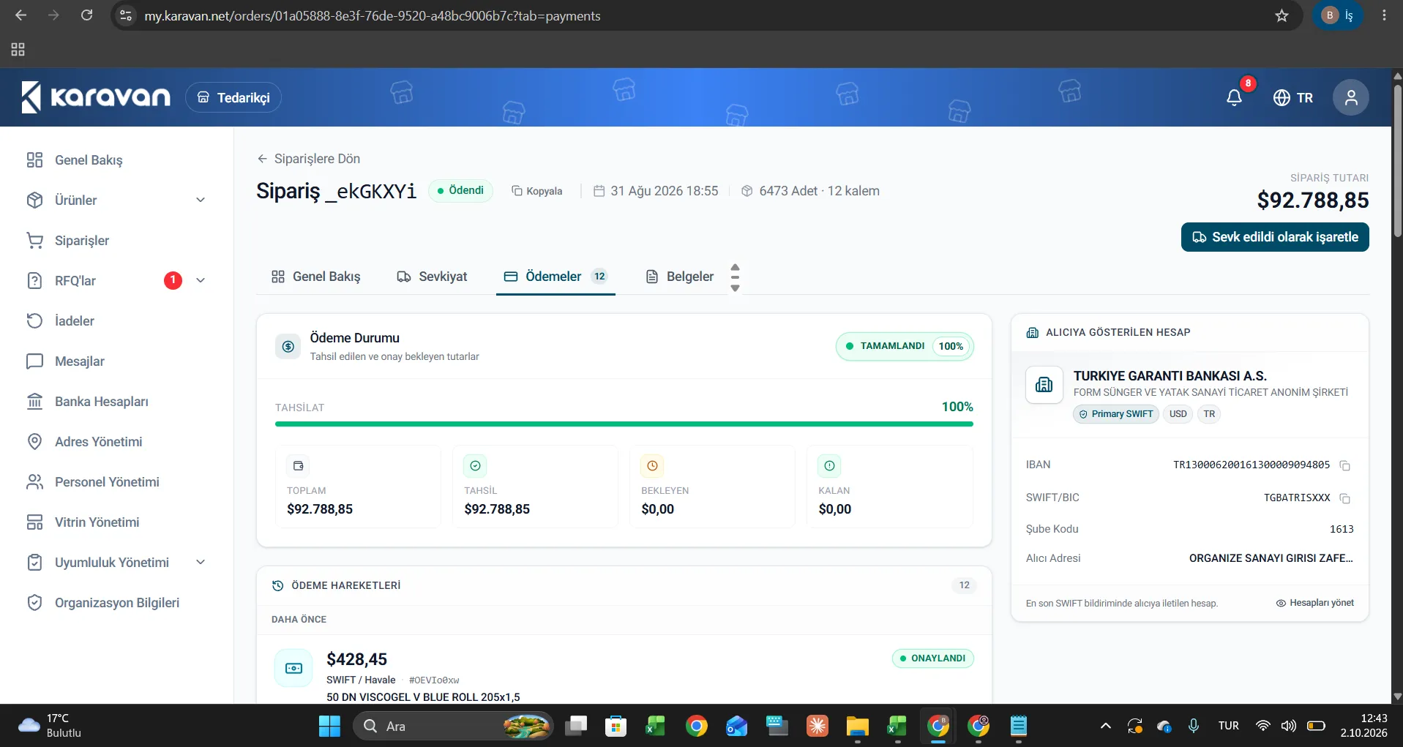Screen dimensions: 1403x747
Task: Expand more tabs with the arrow control
Action: 735,277
